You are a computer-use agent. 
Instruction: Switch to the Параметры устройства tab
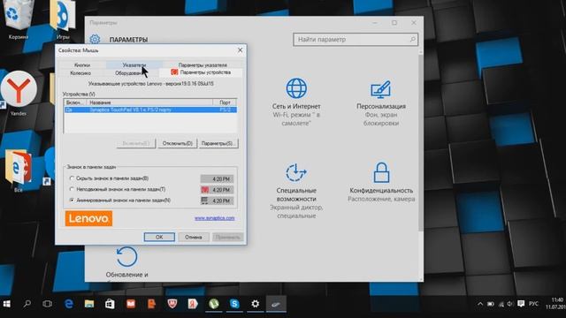pyautogui.click(x=201, y=72)
